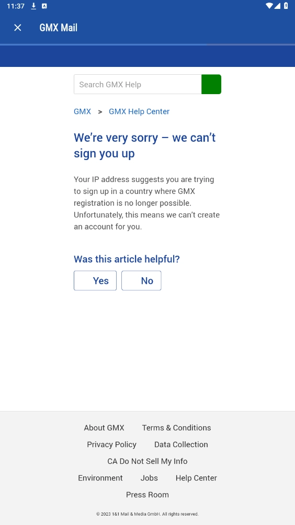This screenshot has width=295, height=525.
Task: Visit the Jobs page link
Action: pyautogui.click(x=149, y=478)
